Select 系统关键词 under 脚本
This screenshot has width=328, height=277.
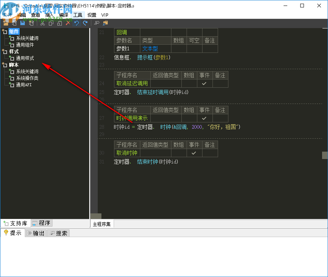27,72
